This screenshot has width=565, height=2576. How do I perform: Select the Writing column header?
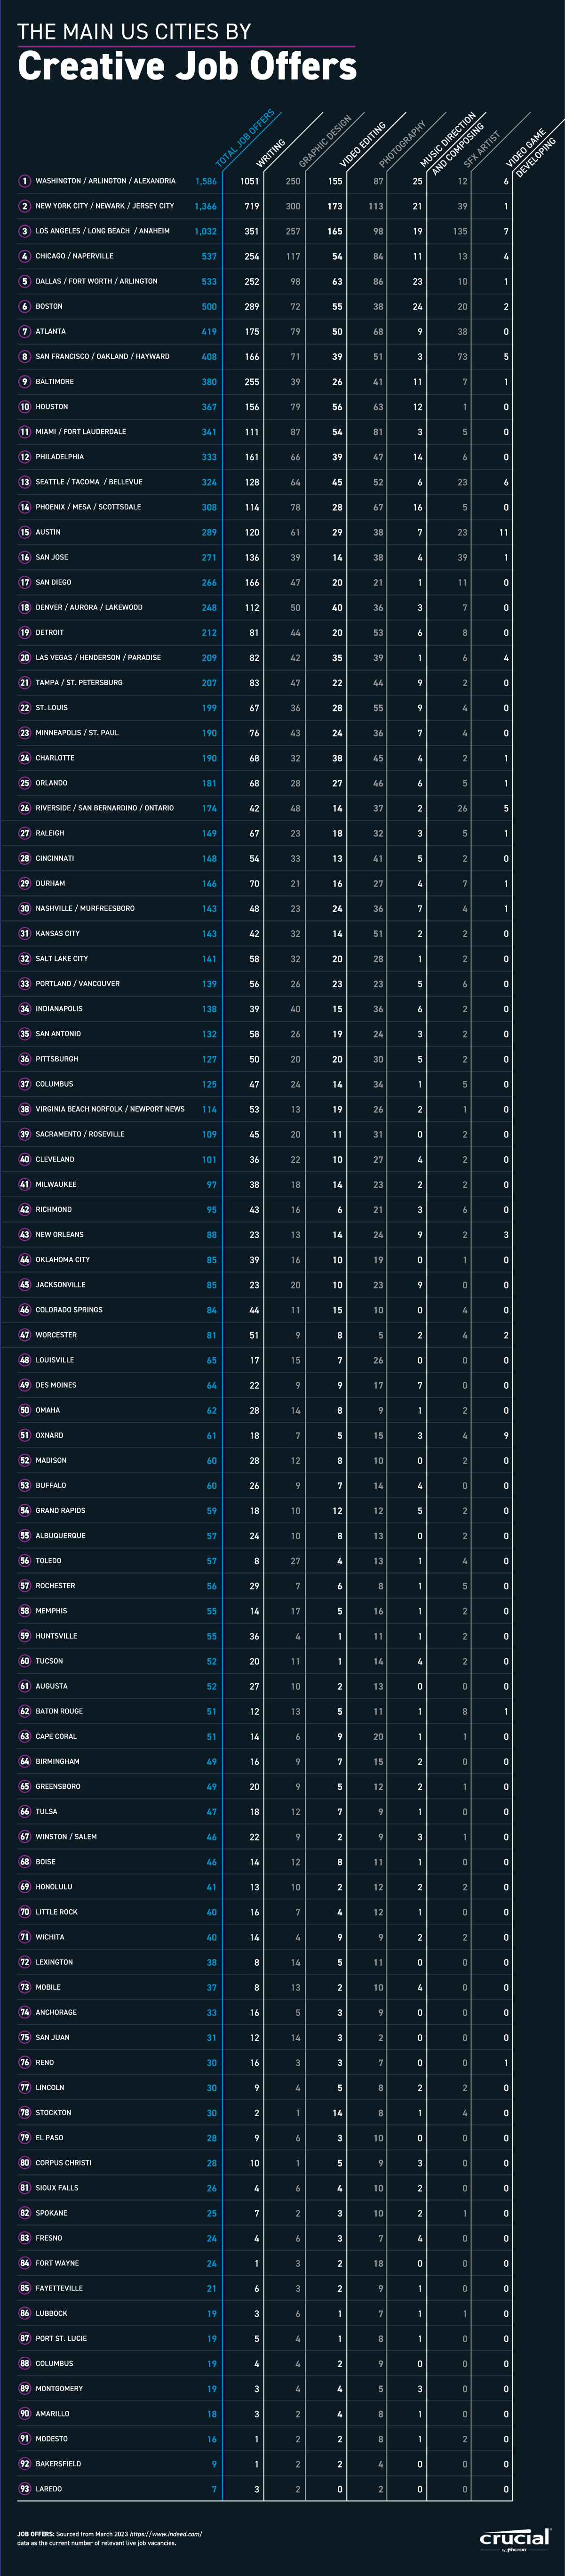point(271,153)
